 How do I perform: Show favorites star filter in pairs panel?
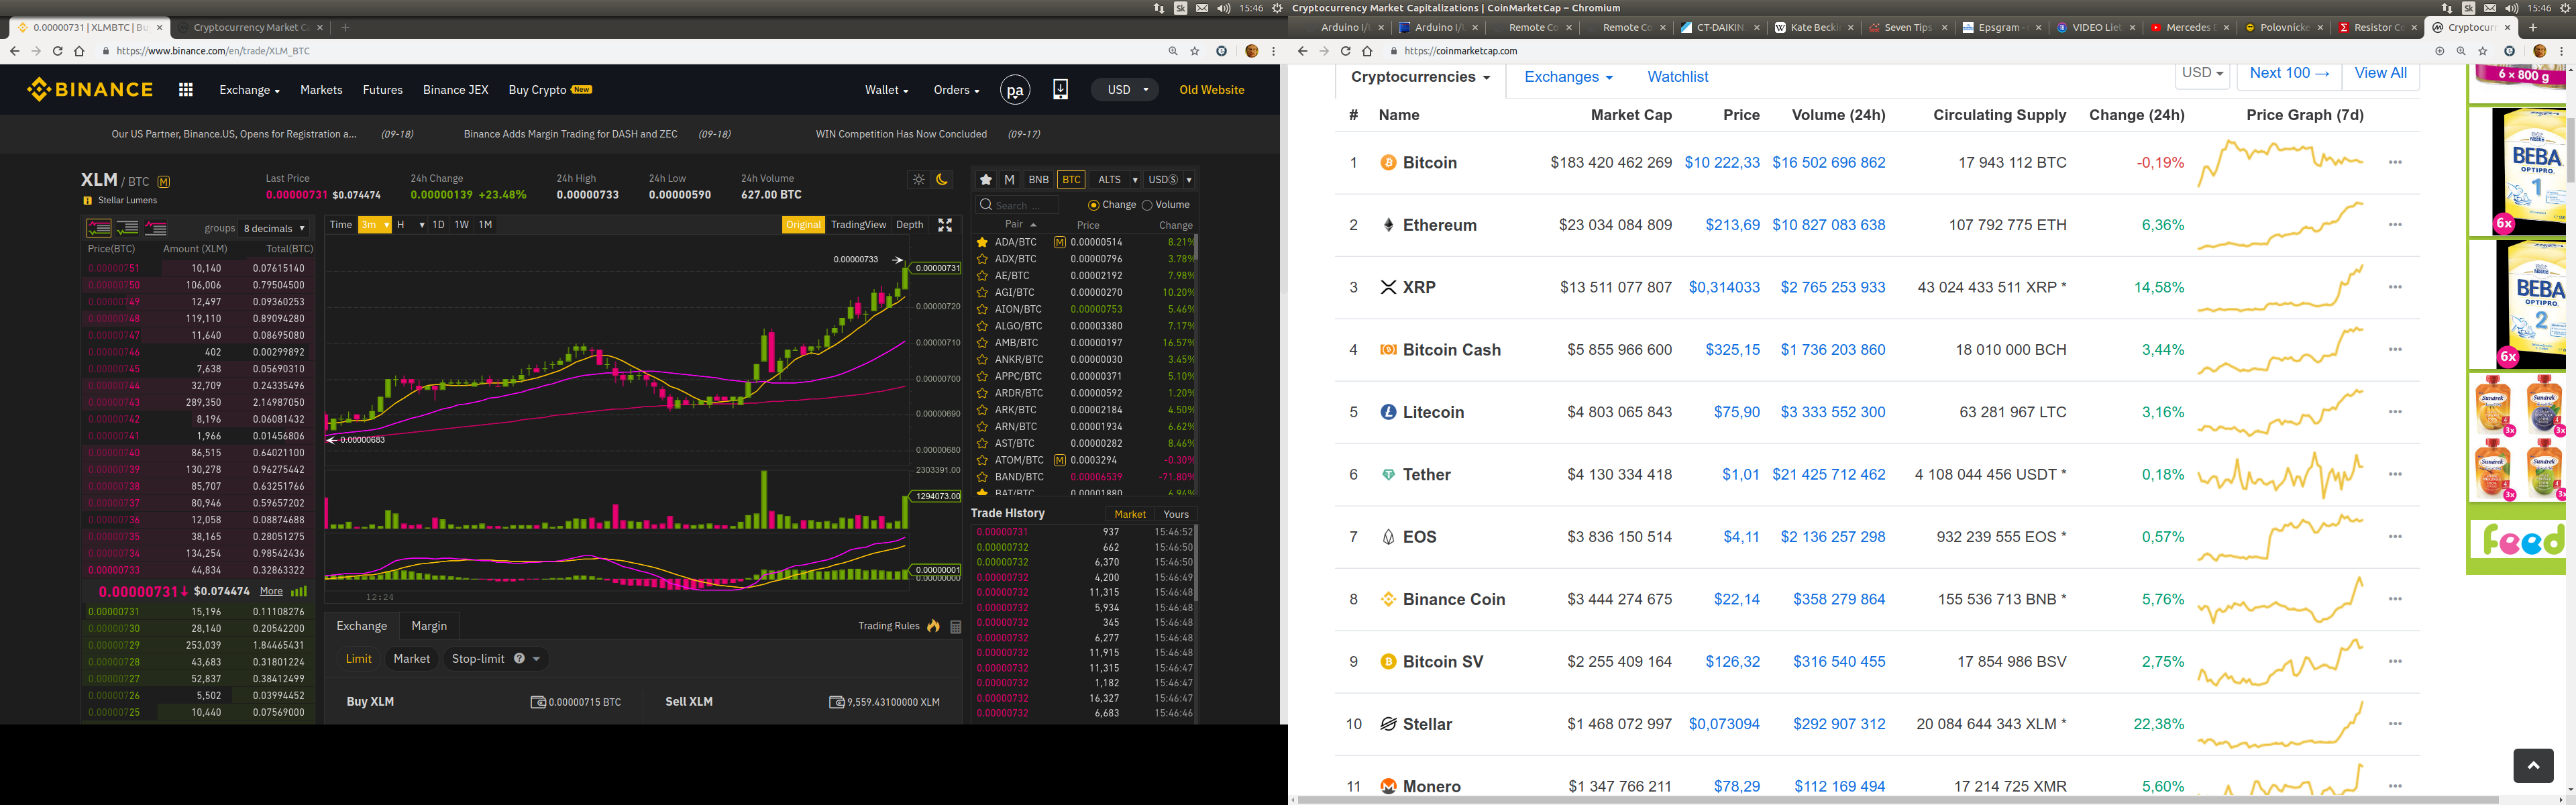pos(986,180)
